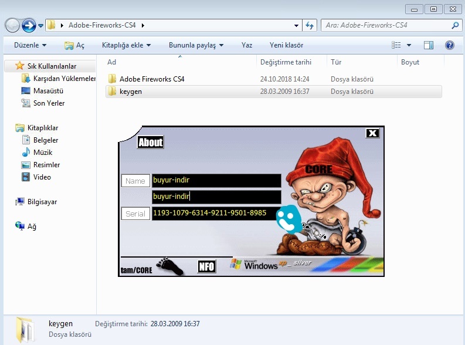Viewport: 465px width, 345px height.
Task: Select the Müzik library in sidebar
Action: tap(42, 153)
